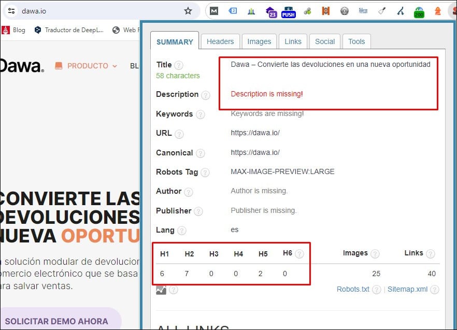This screenshot has width=457, height=330.
Task: Open the Sitemap.xml link
Action: (x=407, y=289)
